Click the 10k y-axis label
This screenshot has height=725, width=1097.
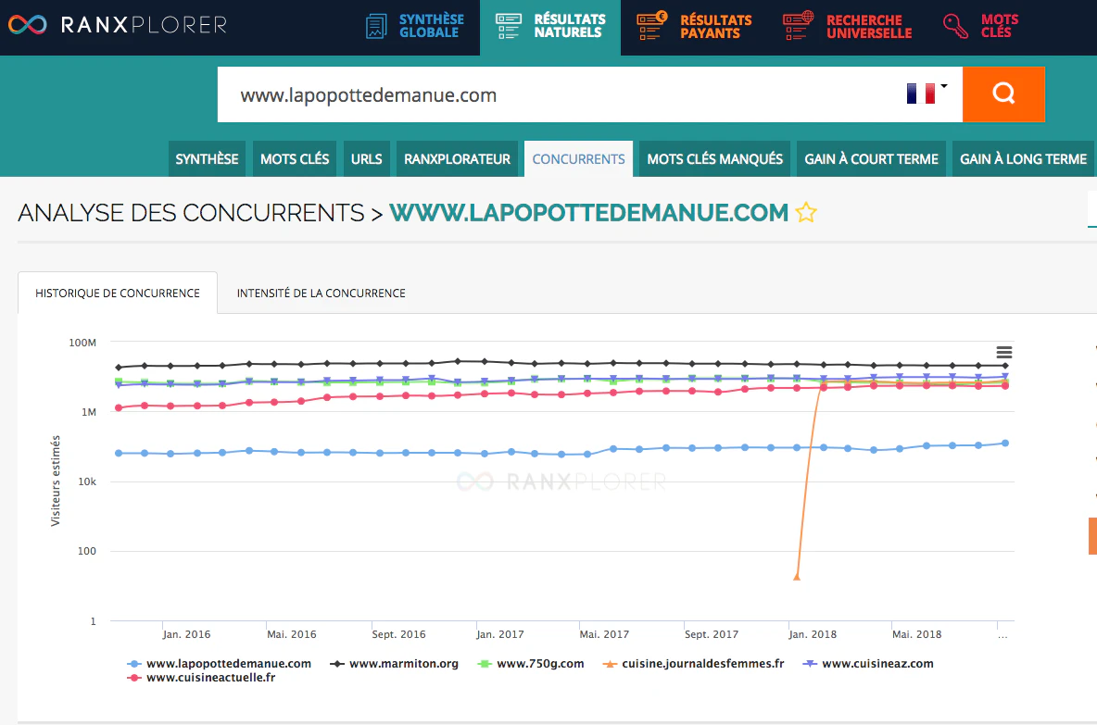[x=87, y=481]
